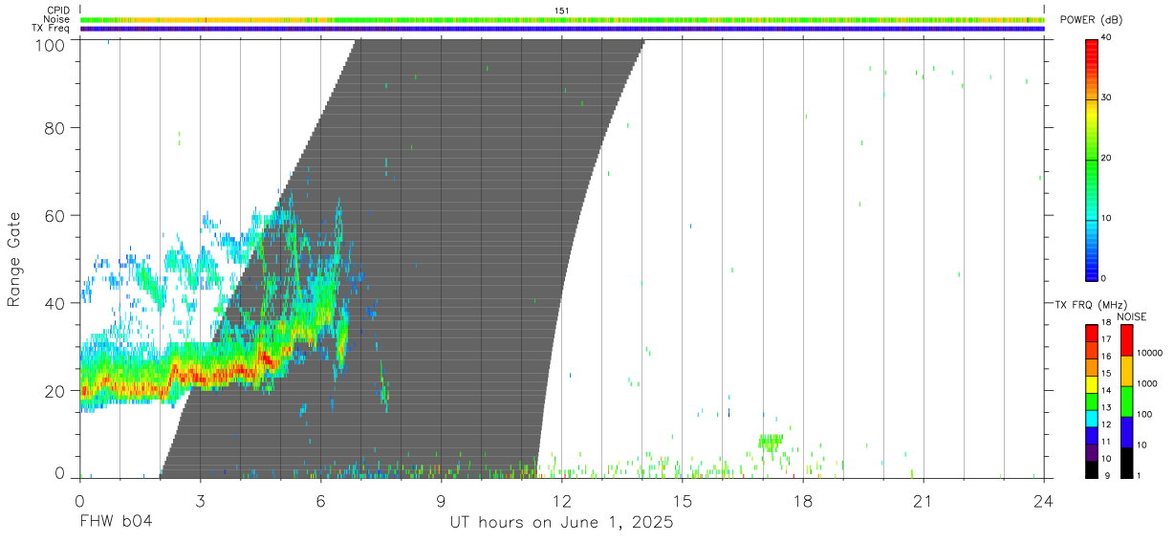Screen dimensions: 1174x542
Task: Click the UT hour 18 tick label
Action: click(x=802, y=500)
